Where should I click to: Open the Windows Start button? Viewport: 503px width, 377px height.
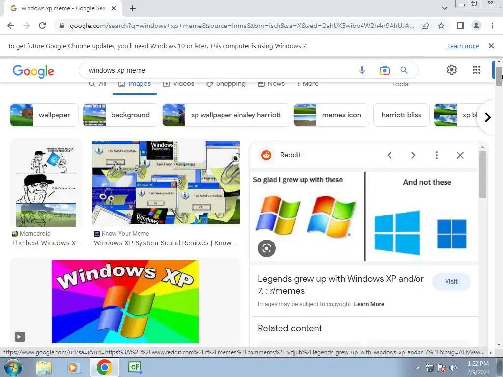13,367
